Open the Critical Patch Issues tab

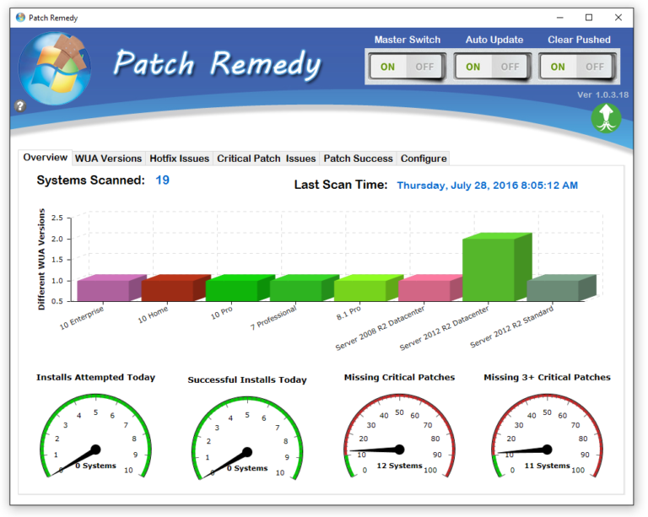(266, 159)
